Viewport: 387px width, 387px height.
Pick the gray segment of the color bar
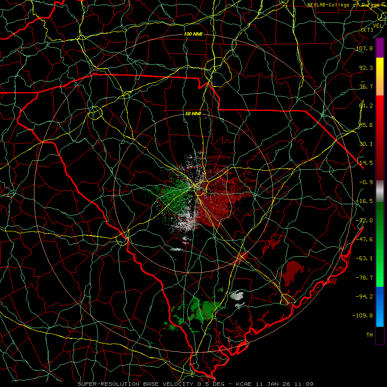pos(380,191)
